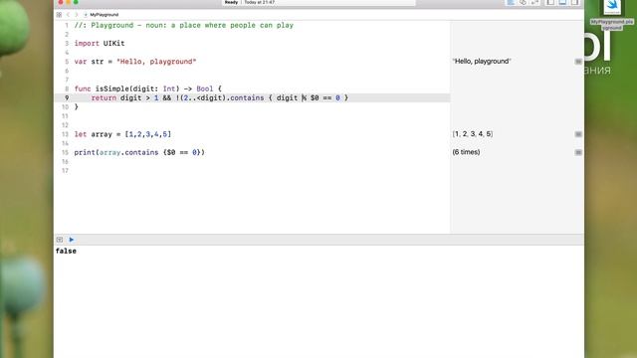Place cursor in func isSimple declaration
The image size is (637, 358).
pos(148,89)
